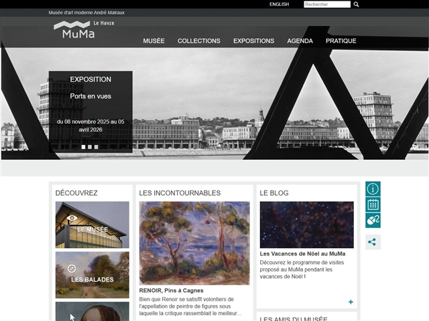Click the mouse-shaped sidebar icon
Screen dimensions: 429x321
[373, 221]
